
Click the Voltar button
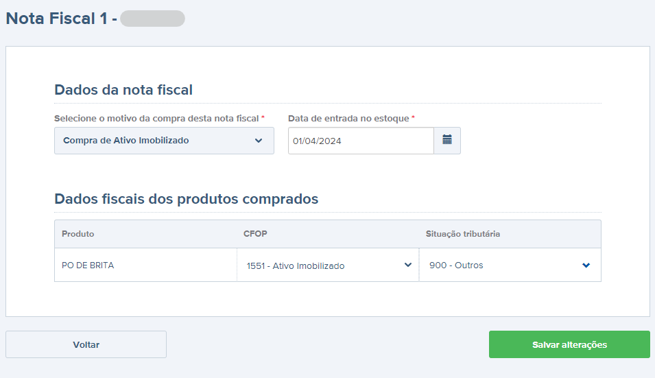tap(86, 344)
